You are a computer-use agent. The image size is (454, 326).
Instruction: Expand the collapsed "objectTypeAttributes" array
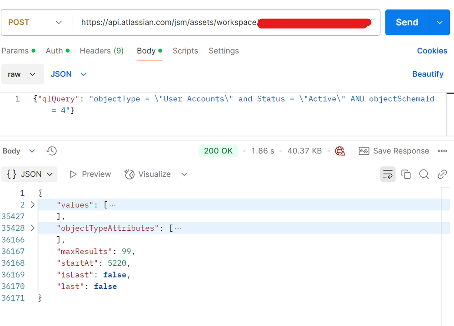coord(33,228)
